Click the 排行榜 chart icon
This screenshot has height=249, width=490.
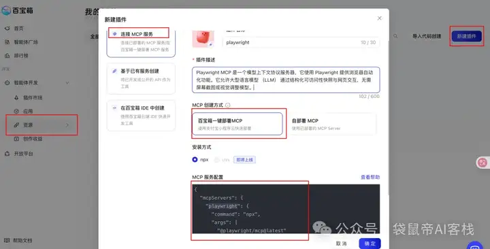(x=7, y=56)
